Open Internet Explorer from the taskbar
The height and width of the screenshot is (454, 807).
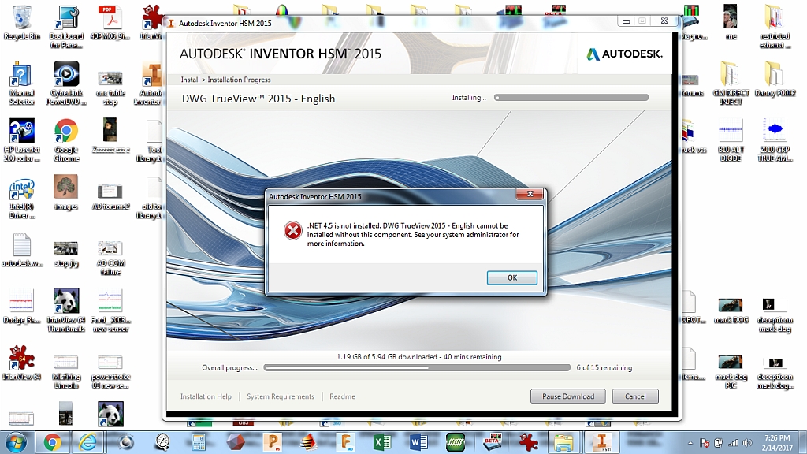tap(87, 442)
